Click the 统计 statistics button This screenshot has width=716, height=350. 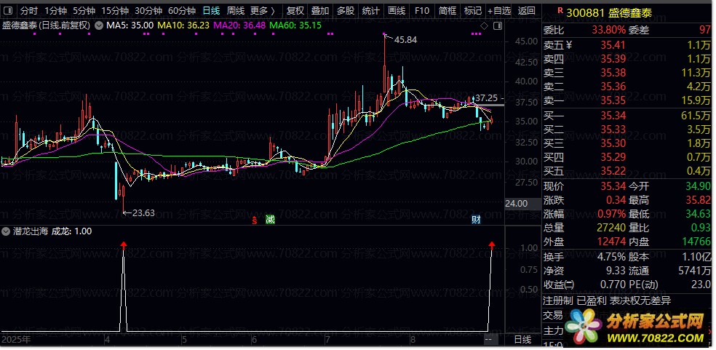coord(370,10)
